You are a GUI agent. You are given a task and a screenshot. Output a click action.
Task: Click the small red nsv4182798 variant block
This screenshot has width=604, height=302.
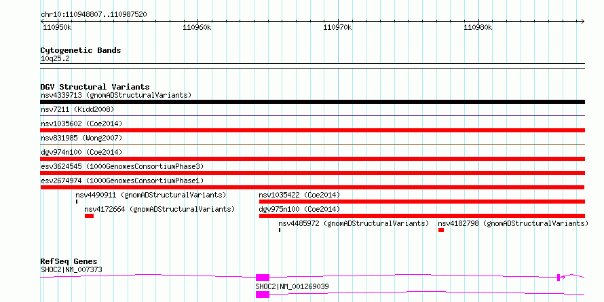[441, 230]
